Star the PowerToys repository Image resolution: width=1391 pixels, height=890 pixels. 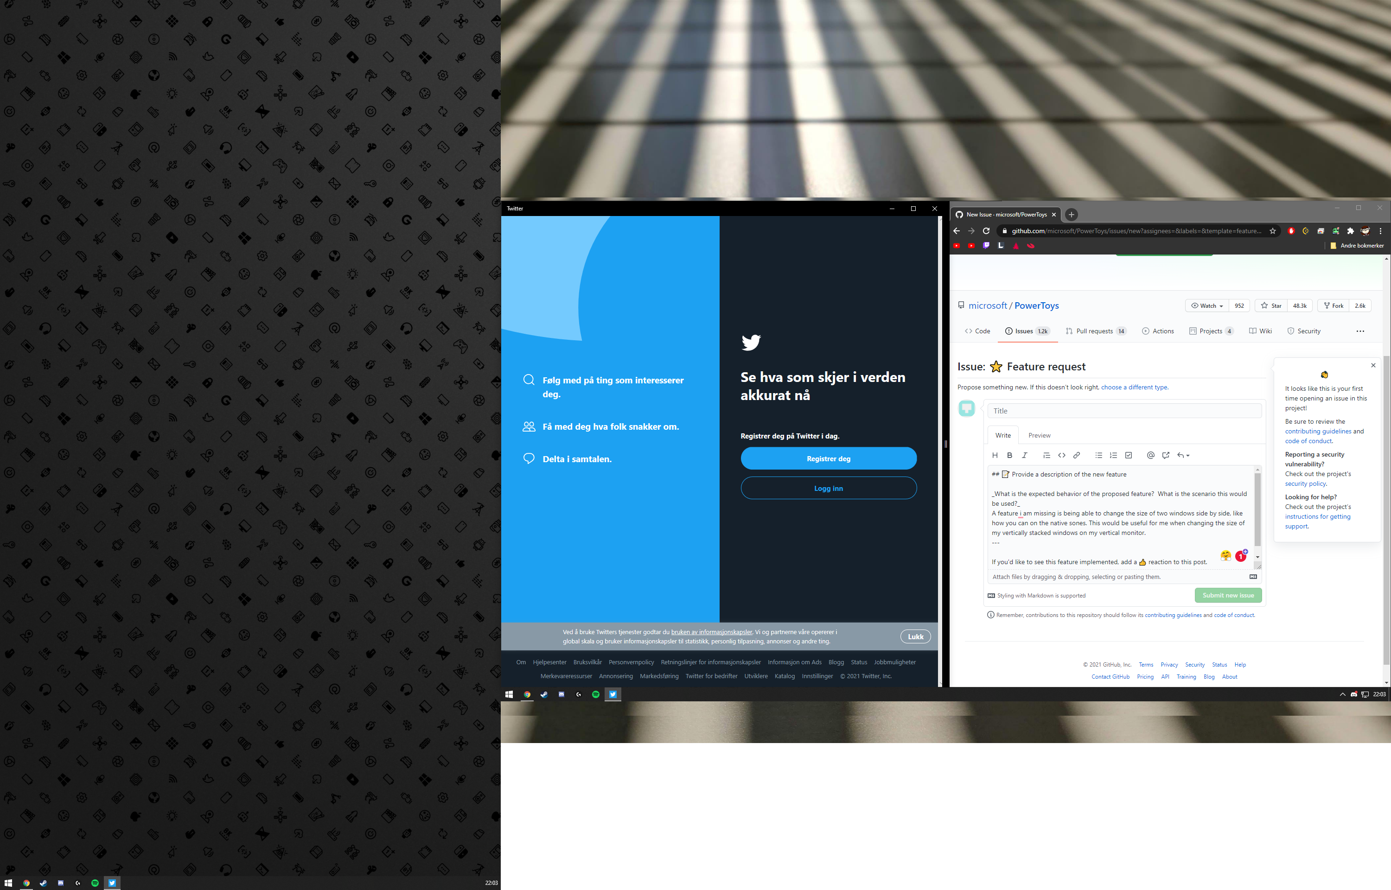[1271, 306]
